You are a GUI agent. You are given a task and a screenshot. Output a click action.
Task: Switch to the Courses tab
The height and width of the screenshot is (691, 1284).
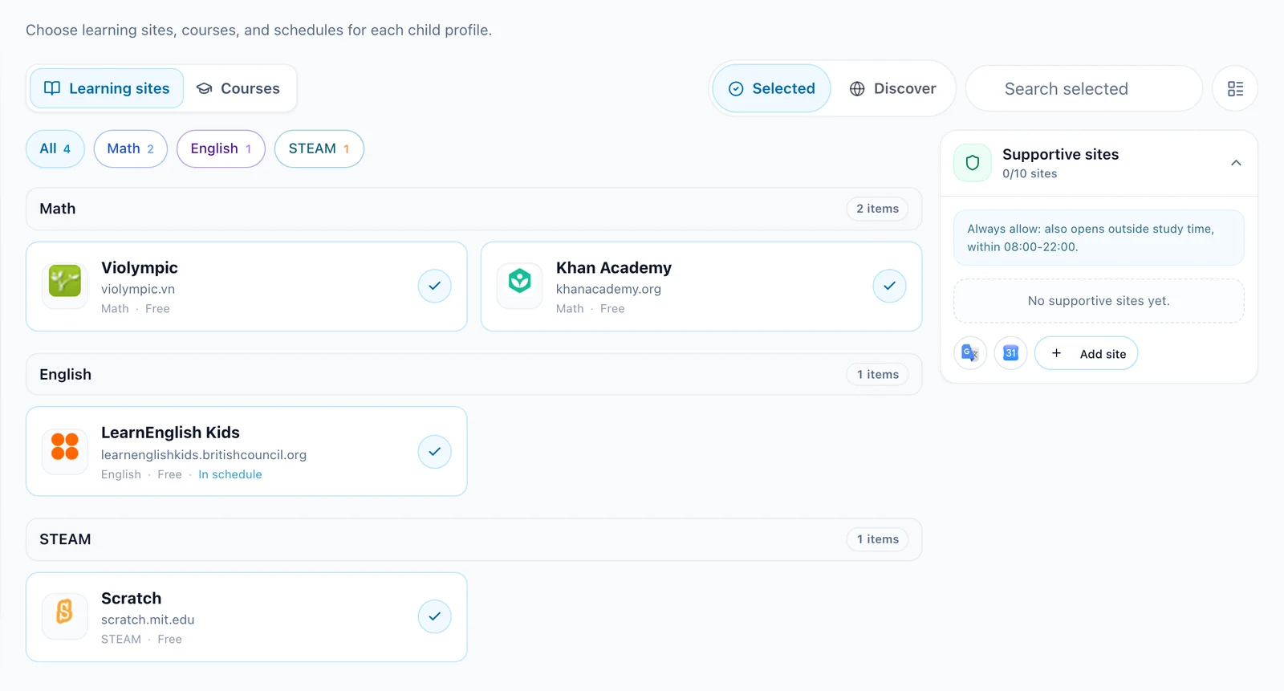239,88
